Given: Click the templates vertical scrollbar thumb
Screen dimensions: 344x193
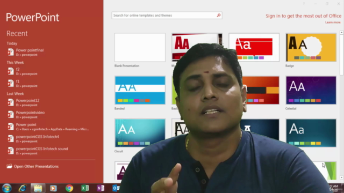Looking at the screenshot, I should [x=341, y=55].
